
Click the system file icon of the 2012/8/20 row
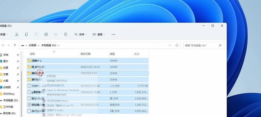pos(29,105)
